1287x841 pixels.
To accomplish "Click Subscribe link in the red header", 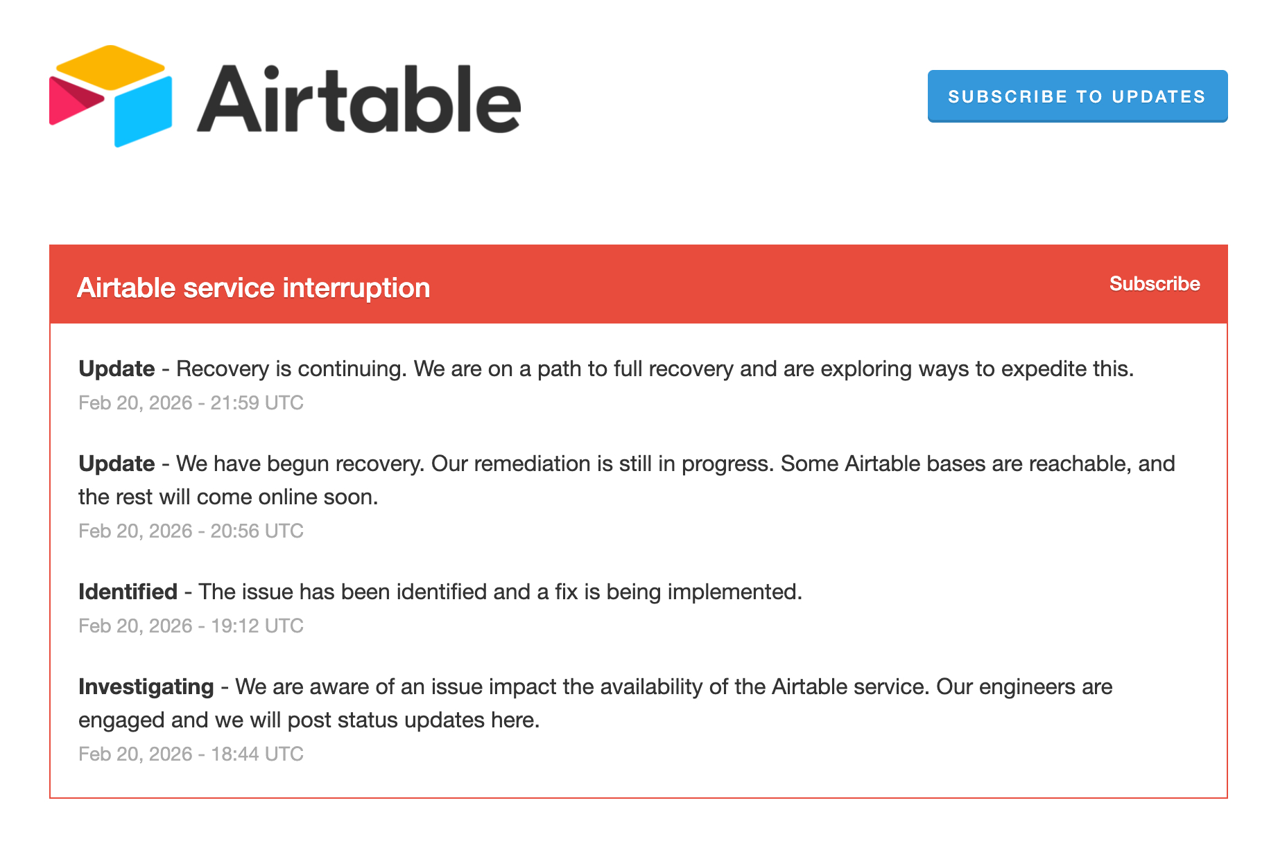I will 1154,284.
